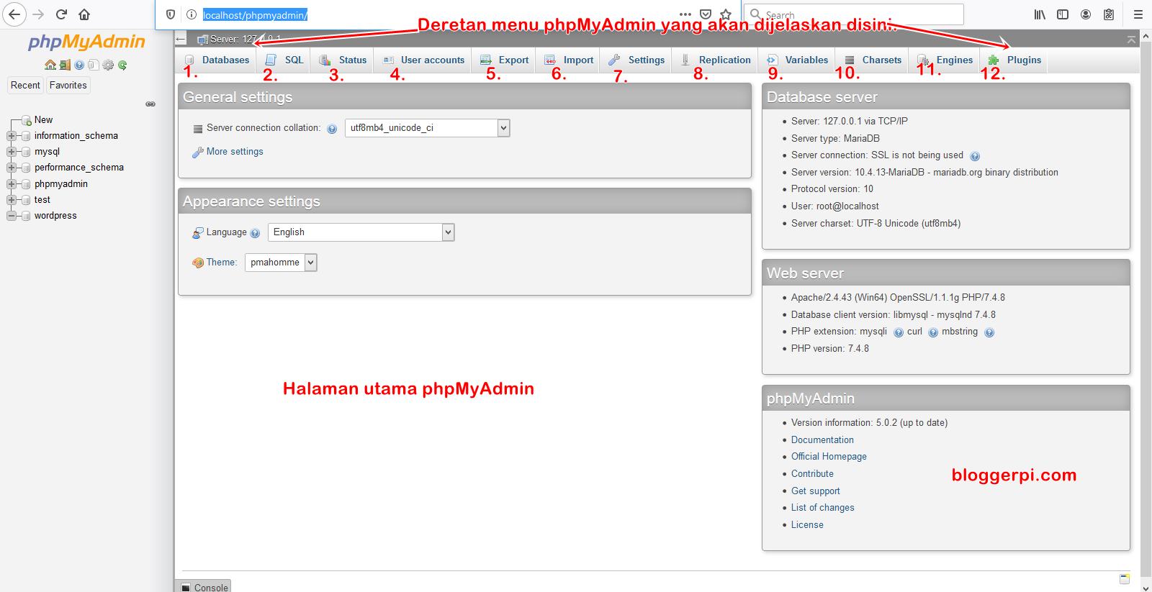
Task: Expand the information_schema database tree
Action: [12, 136]
